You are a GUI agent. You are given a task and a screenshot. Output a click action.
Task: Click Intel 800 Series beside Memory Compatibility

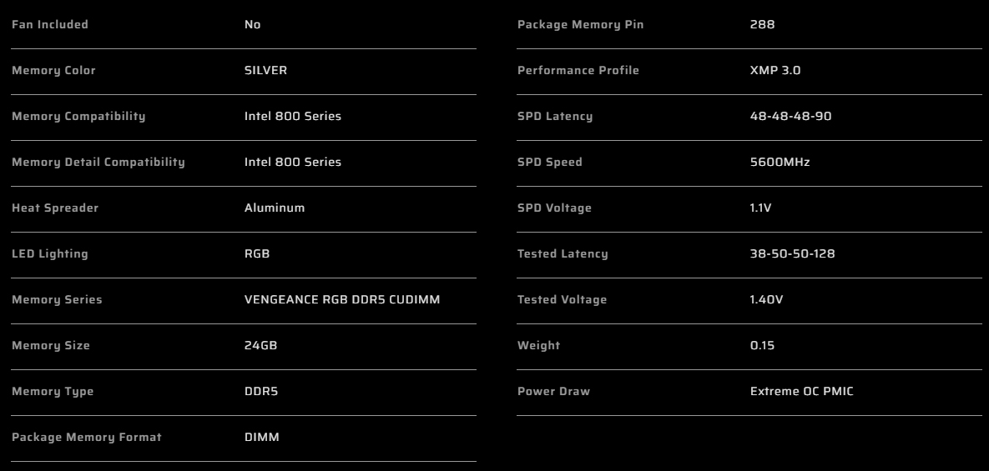(293, 117)
